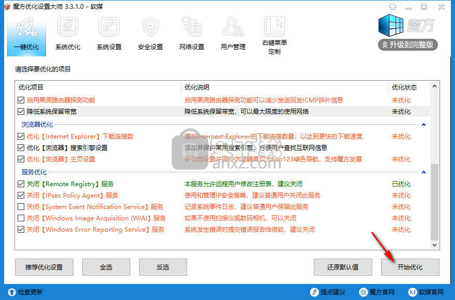Click description 如果不使用扫描仪或数码相机，可以关闭
This screenshot has height=300, width=455.
tap(240, 218)
